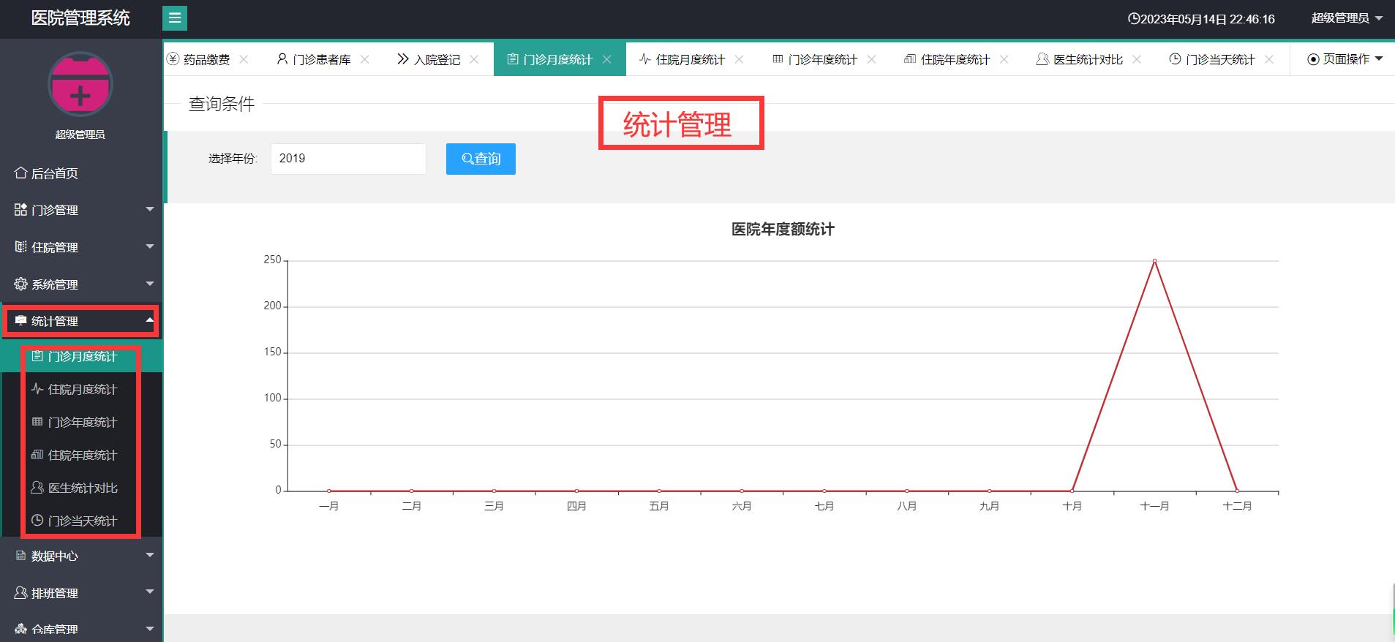Expand the 仓库管理 sidebar menu
The height and width of the screenshot is (642, 1395).
(x=80, y=629)
